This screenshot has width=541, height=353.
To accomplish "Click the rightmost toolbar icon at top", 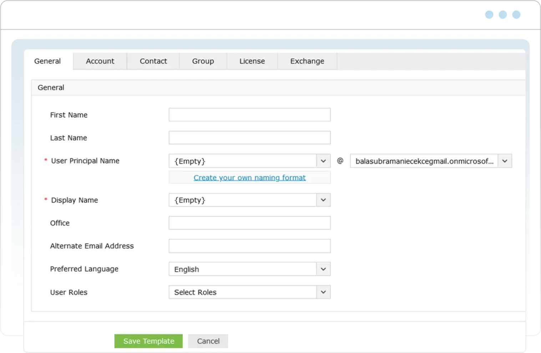I will pos(516,14).
